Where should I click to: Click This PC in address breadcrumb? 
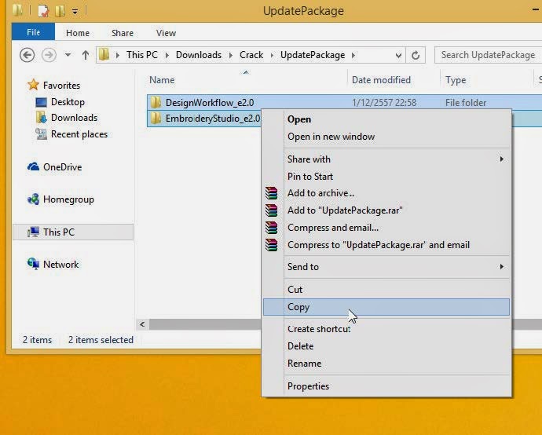[141, 55]
